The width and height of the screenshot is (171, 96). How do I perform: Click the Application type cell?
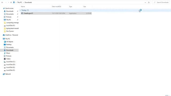tap(73, 13)
